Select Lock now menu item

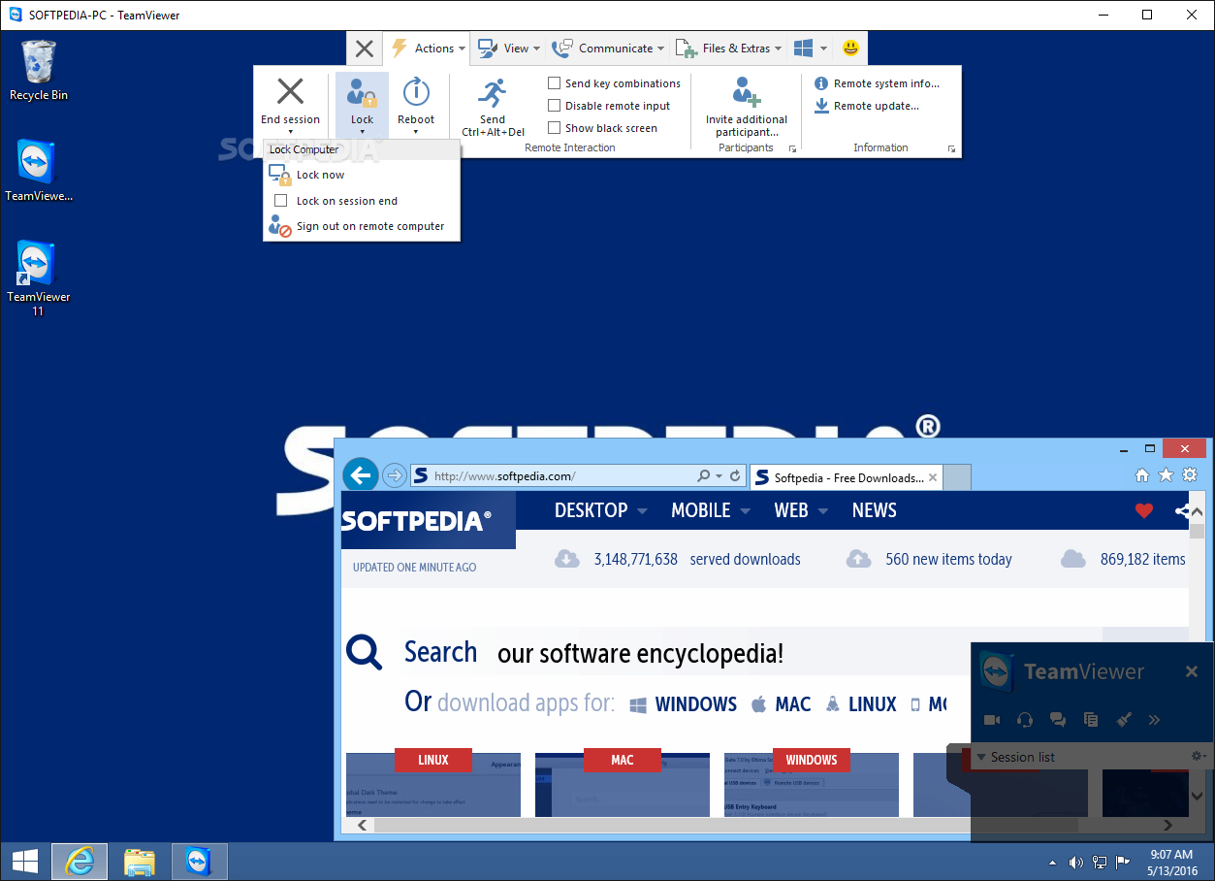[362, 175]
